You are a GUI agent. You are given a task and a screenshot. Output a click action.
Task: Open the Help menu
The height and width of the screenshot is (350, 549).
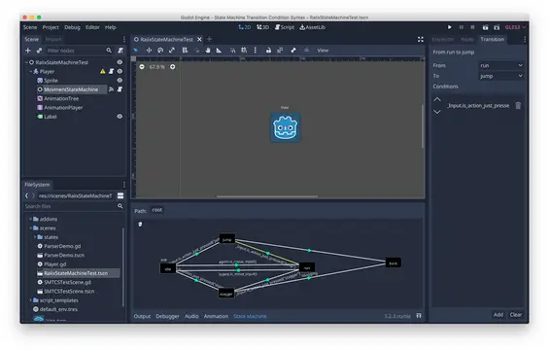[x=111, y=27]
